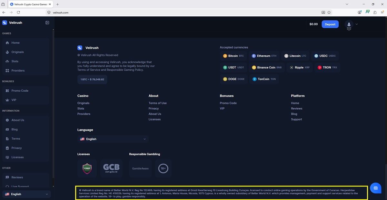Open Promo Code in the sidebar
The width and height of the screenshot is (387, 200).
(x=26, y=91)
